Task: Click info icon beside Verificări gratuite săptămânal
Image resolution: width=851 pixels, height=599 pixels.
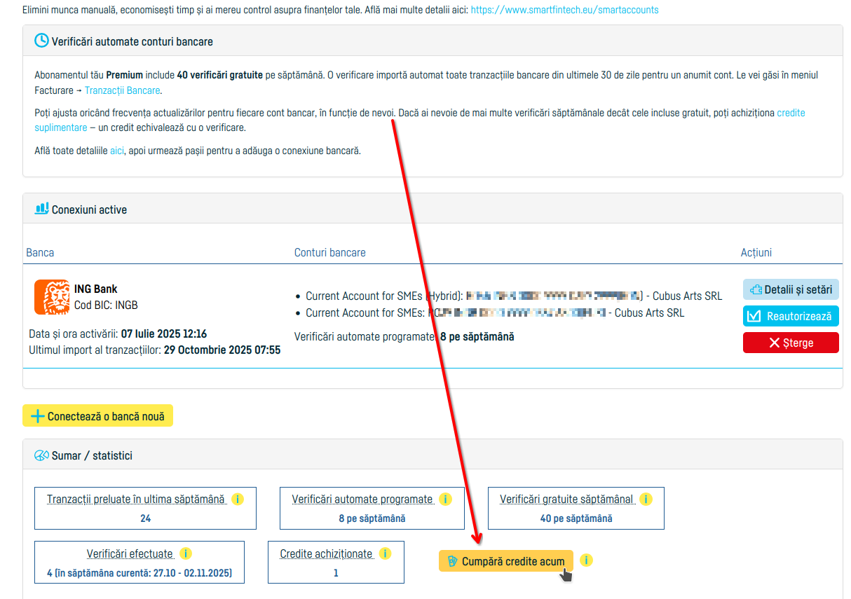Action: click(x=646, y=500)
